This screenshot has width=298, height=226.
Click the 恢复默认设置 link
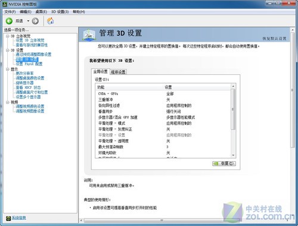274,39
